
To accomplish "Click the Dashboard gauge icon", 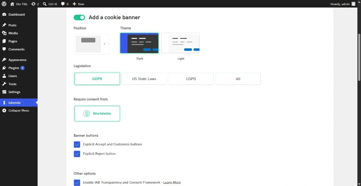I will pos(4,14).
